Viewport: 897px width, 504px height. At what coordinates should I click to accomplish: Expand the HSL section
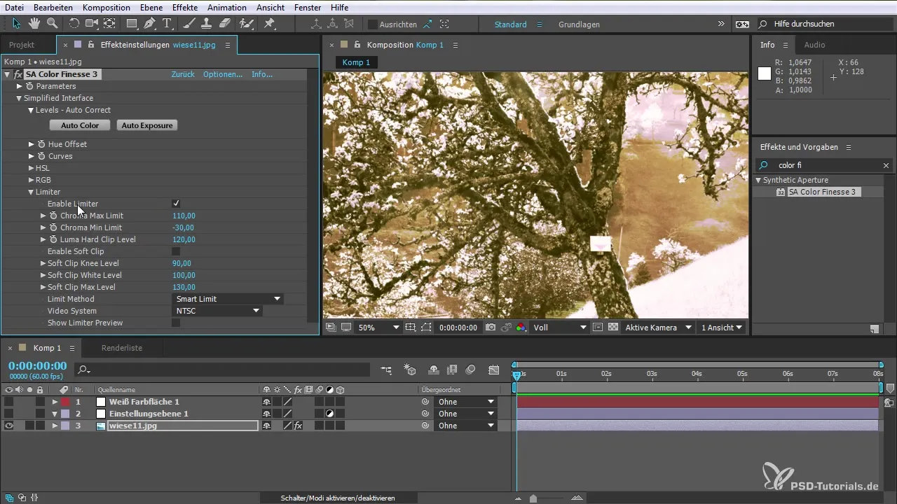32,168
